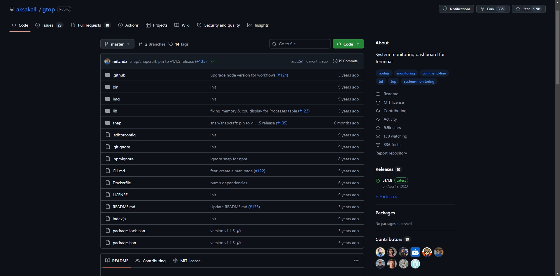Image resolution: width=560 pixels, height=276 pixels.
Task: Open the README outline list icon
Action: click(356, 261)
